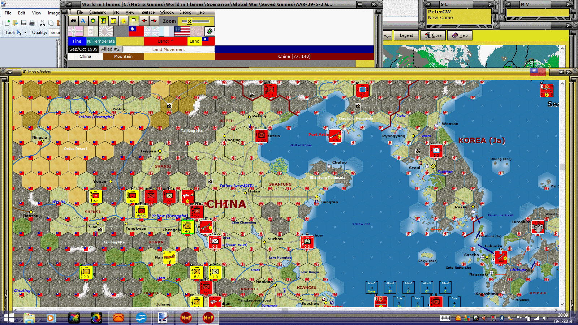This screenshot has width=578, height=325.
Task: Click the Allied 4 sea box
Action: tap(445, 287)
